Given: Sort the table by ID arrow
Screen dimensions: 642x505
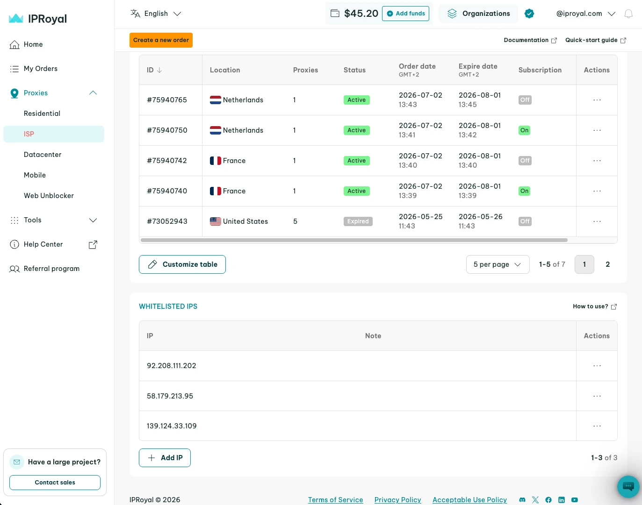Looking at the screenshot, I should tap(159, 70).
